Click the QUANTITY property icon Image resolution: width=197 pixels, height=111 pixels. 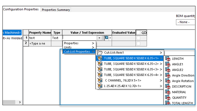(168, 97)
